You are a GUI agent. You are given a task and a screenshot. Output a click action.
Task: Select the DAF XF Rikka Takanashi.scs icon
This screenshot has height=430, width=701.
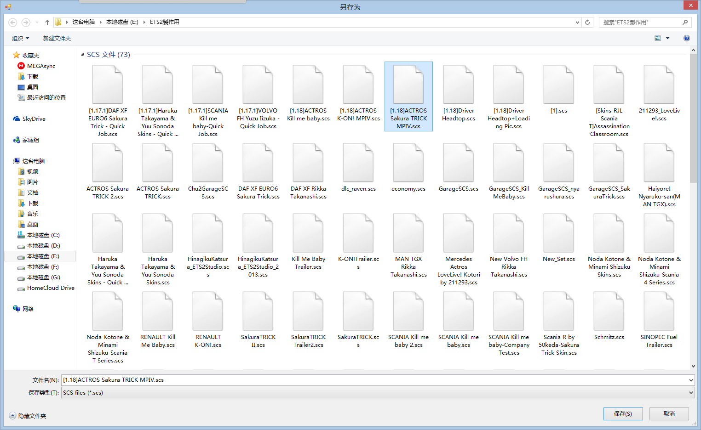pyautogui.click(x=308, y=163)
